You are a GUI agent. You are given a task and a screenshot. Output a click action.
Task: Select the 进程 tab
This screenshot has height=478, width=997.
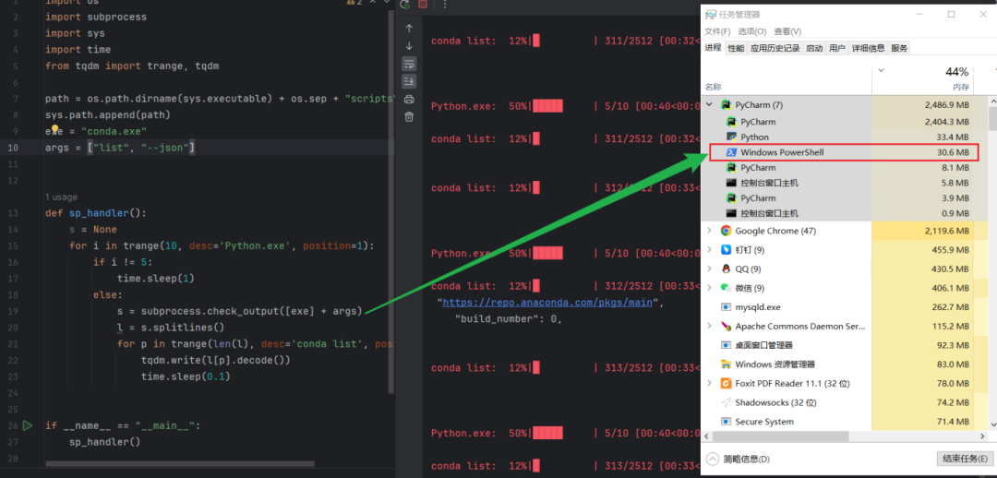(x=713, y=48)
